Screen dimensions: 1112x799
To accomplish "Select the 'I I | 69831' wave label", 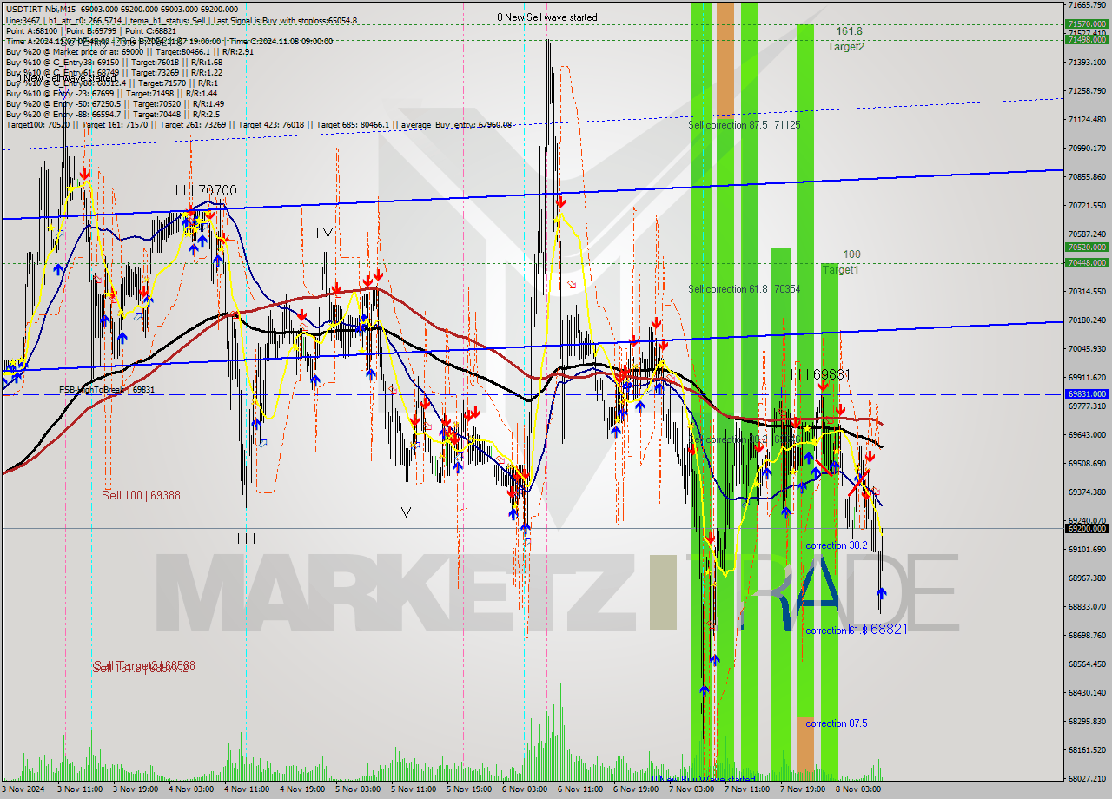I will coord(820,374).
